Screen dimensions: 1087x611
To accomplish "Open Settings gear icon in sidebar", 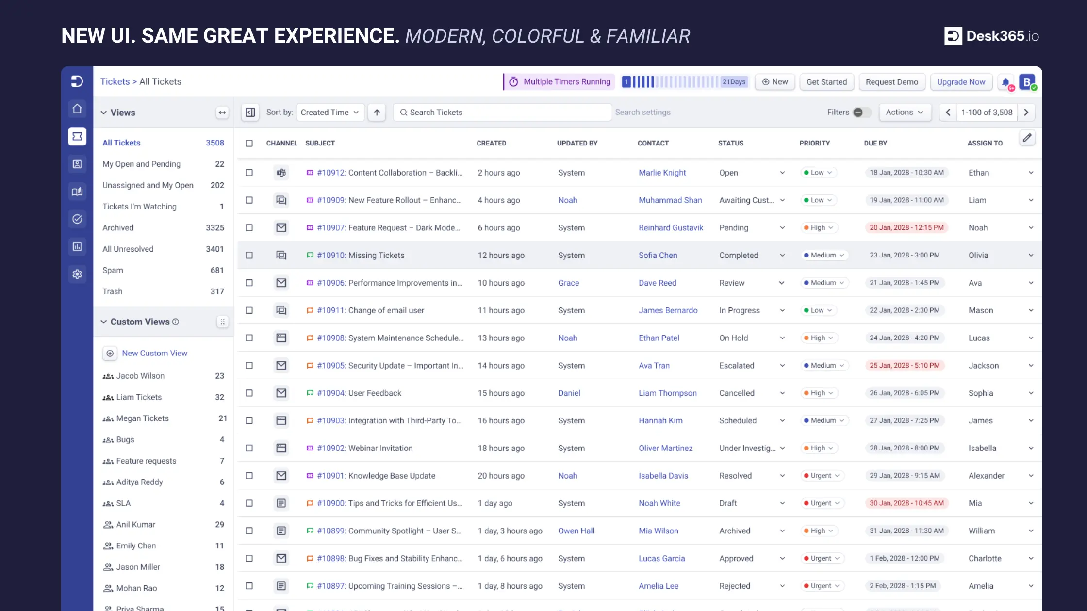I will click(x=77, y=274).
